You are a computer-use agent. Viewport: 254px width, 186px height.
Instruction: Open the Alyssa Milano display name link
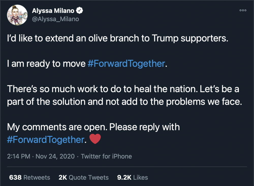tap(53, 11)
